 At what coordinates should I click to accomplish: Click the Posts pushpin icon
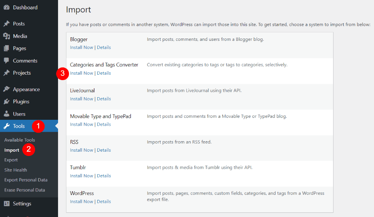pos(7,24)
